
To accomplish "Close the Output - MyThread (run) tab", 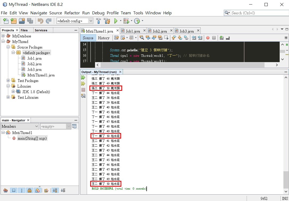I will pos(120,72).
